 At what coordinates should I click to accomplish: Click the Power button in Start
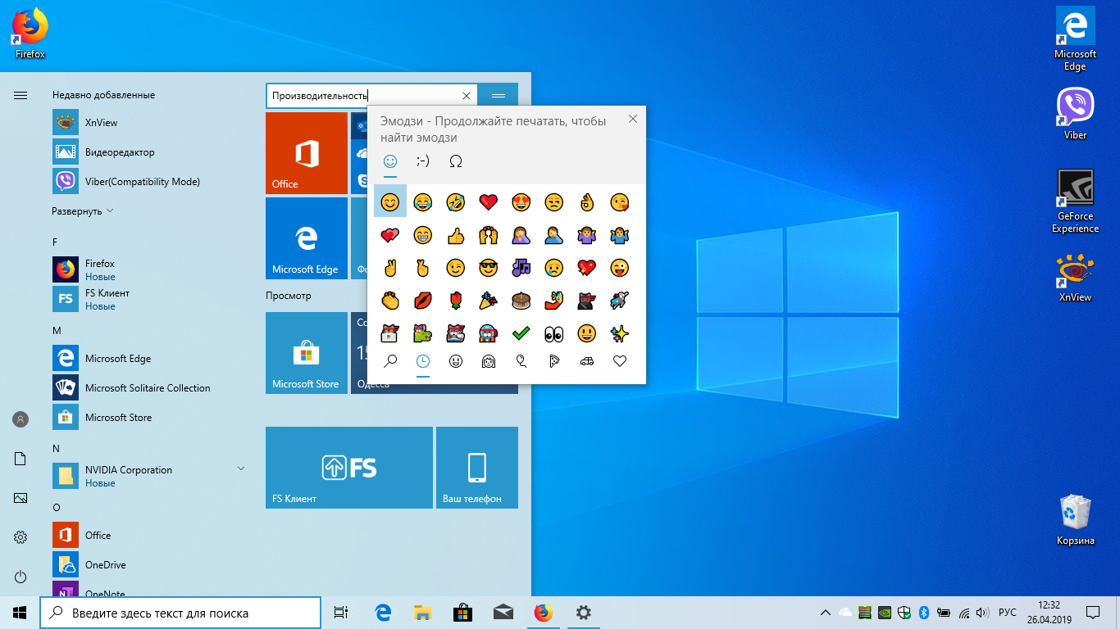click(x=20, y=577)
